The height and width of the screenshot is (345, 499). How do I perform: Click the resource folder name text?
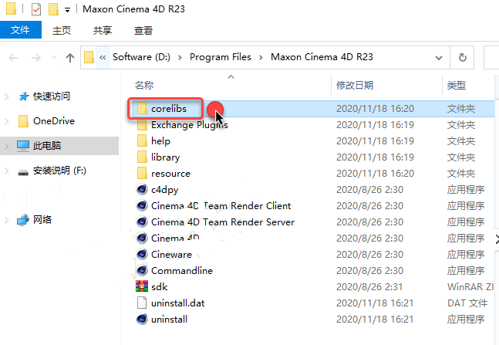tap(170, 174)
